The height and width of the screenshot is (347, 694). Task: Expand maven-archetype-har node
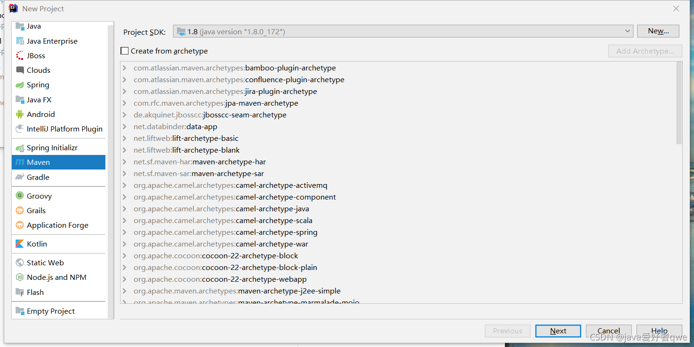[125, 162]
